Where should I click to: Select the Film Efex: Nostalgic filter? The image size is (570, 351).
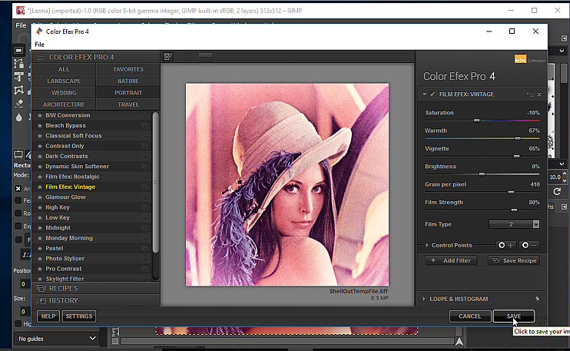click(x=72, y=177)
